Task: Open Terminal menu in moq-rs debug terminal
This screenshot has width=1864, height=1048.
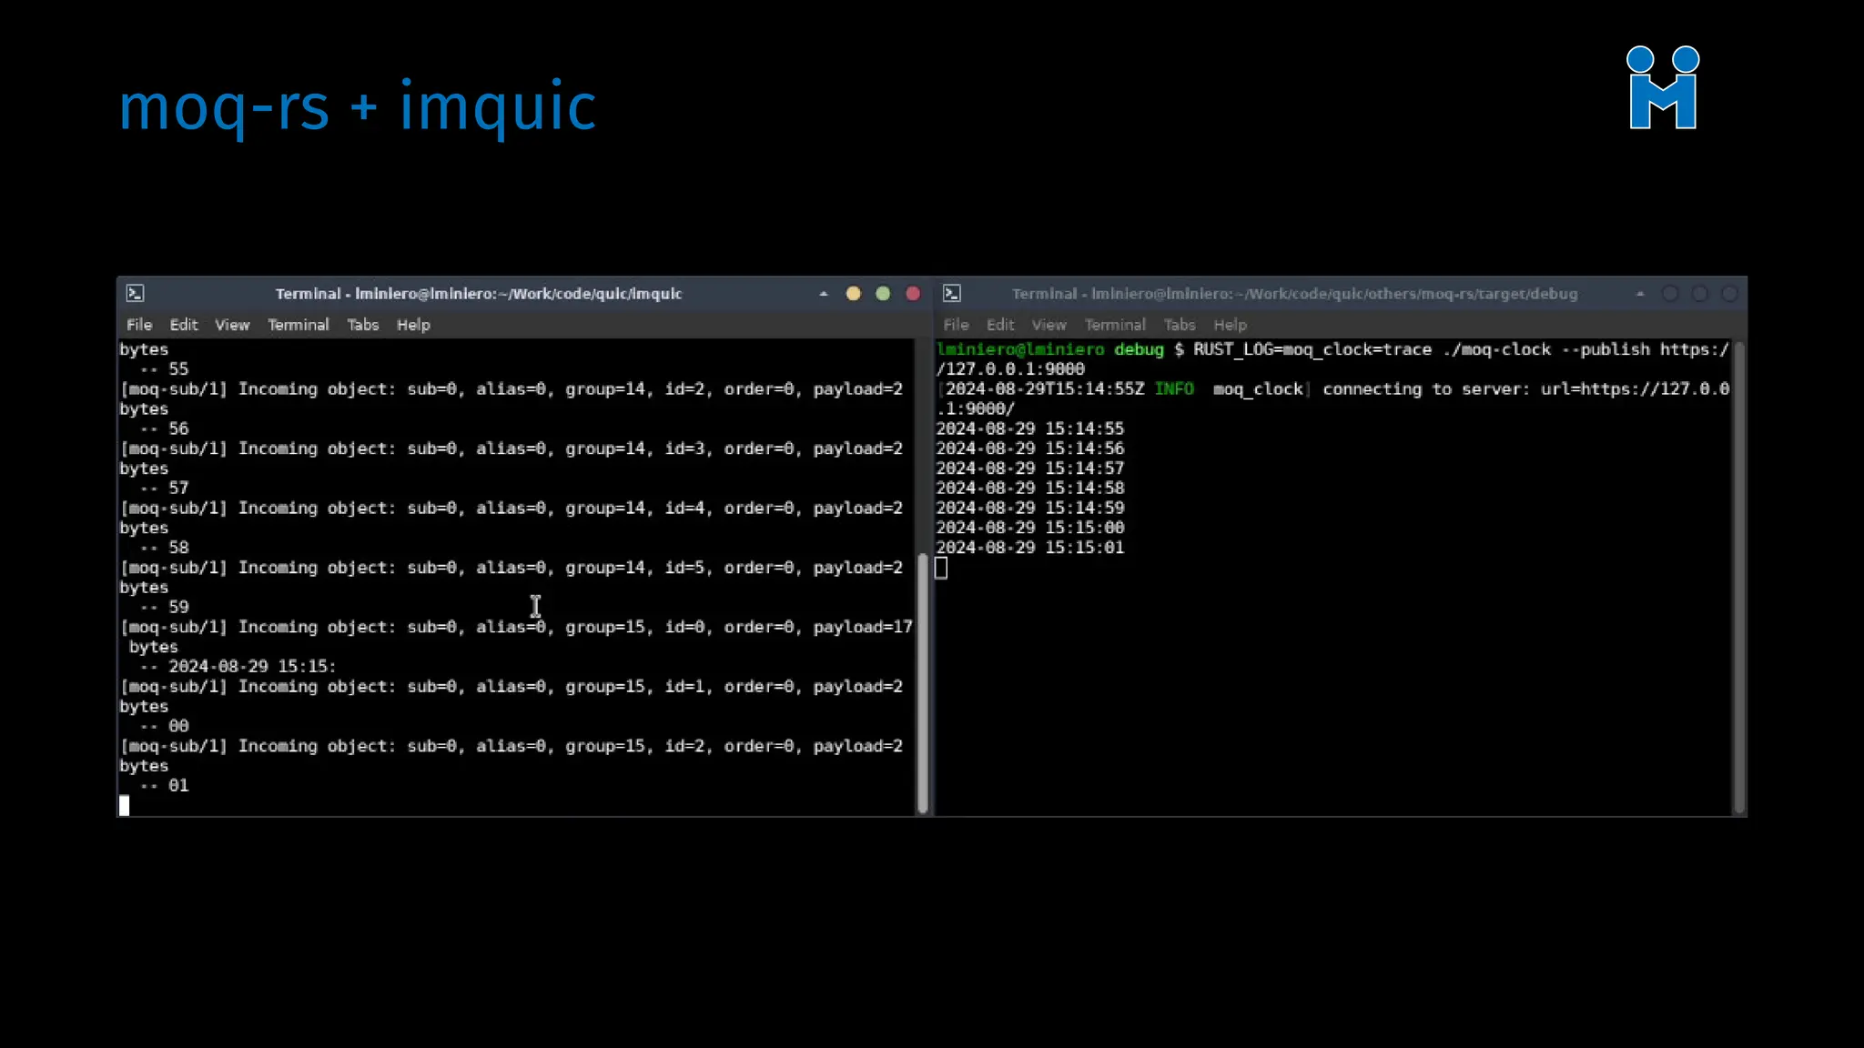Action: (1115, 325)
